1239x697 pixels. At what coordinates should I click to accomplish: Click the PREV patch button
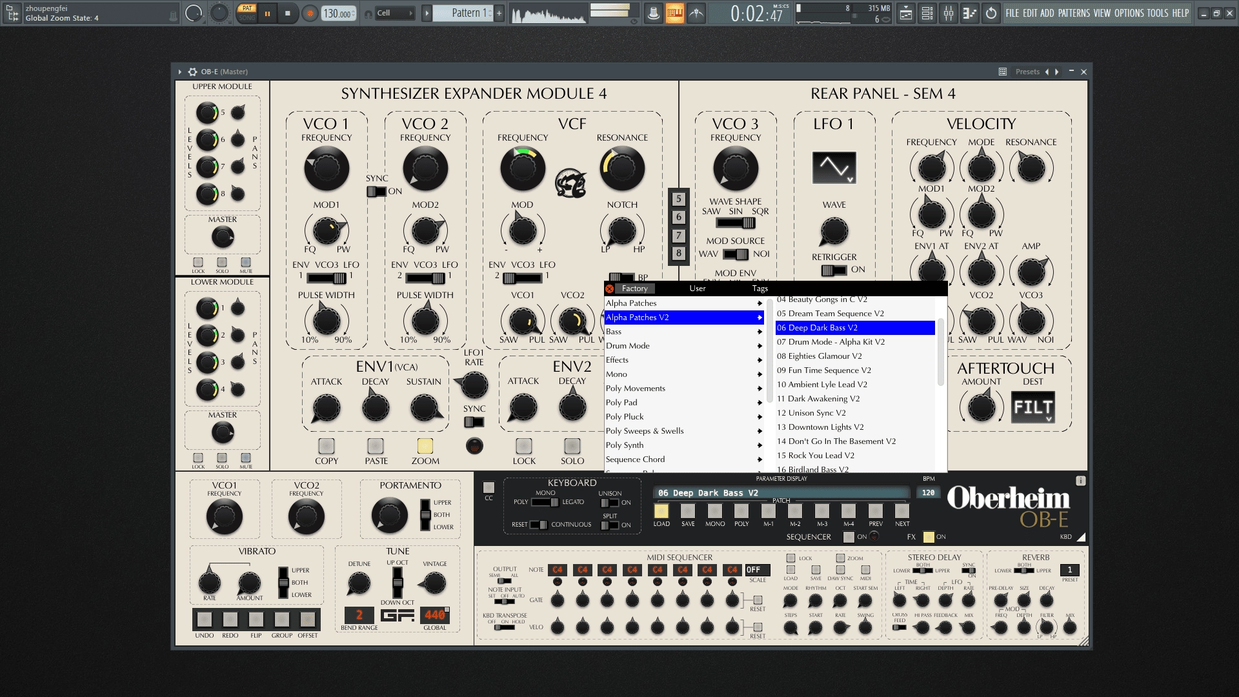875,511
